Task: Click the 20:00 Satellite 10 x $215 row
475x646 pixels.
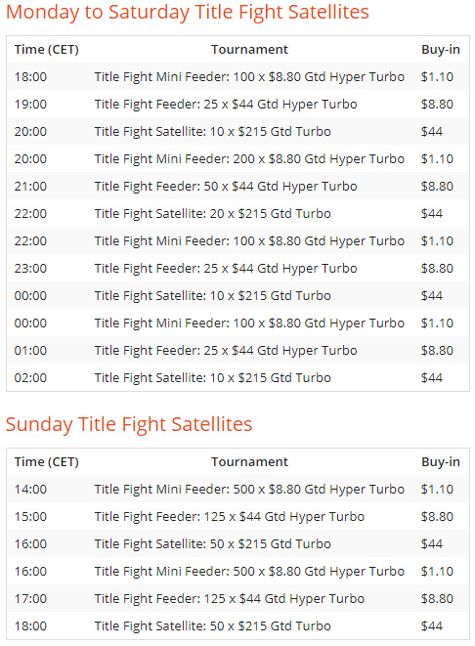Action: pyautogui.click(x=237, y=131)
